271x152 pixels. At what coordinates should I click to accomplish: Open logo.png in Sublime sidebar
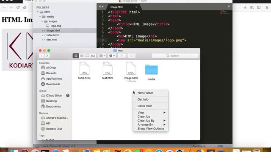point(54,26)
